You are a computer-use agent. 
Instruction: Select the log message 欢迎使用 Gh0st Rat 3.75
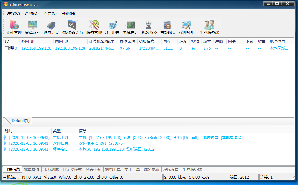(x=101, y=143)
